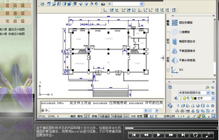The image size is (219, 140).
Task: Open the 实战篇 section button
Action: click(x=15, y=21)
